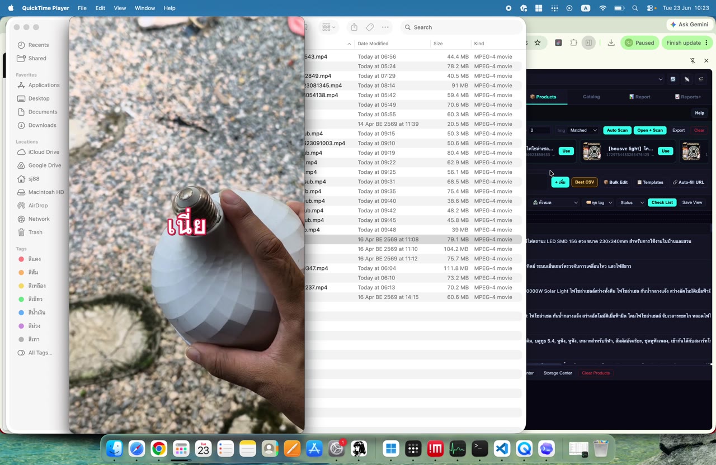Select the row dated 14 Apr BE 2569 at 11:39
This screenshot has width=716, height=465.
pos(413,124)
